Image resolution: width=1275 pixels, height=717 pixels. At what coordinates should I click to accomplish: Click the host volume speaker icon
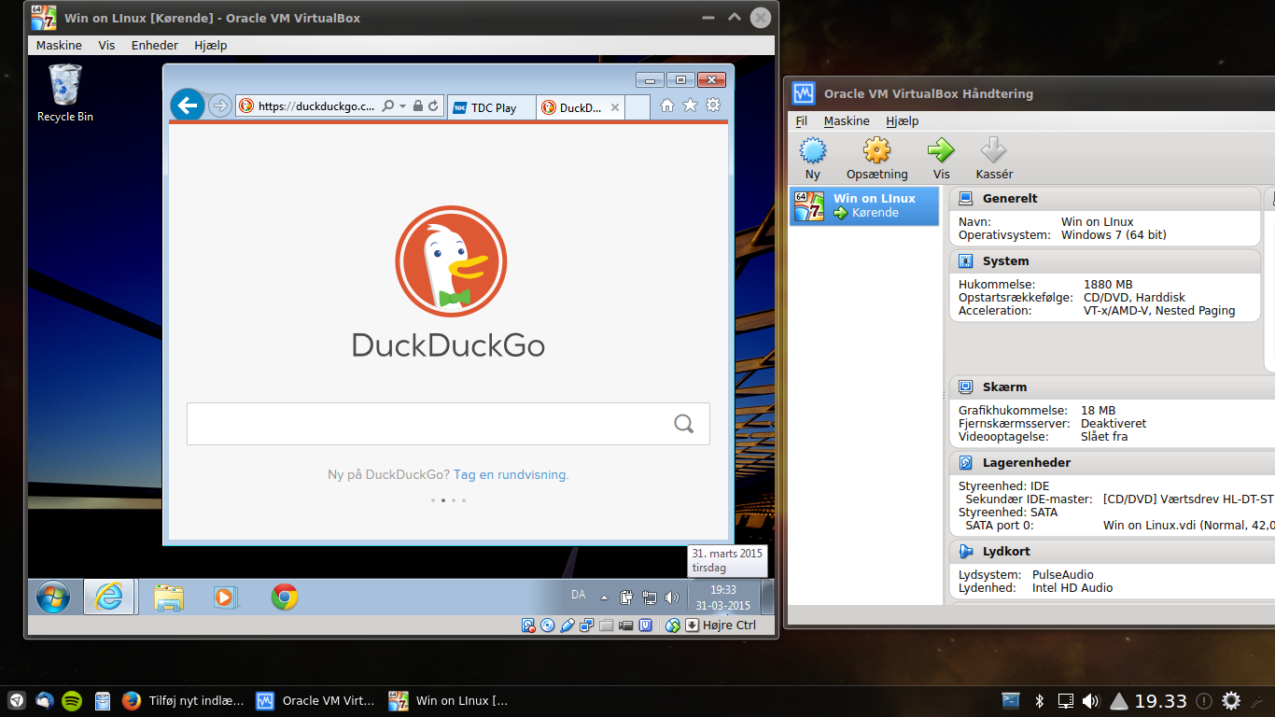click(1091, 700)
